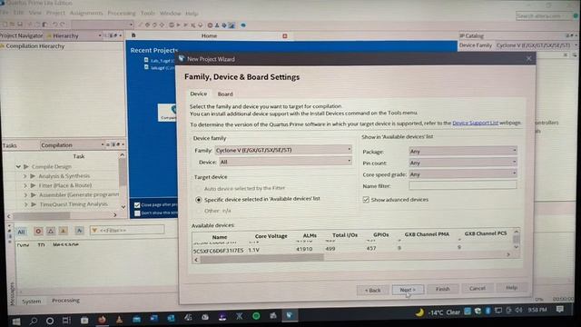Open the Project menu in Quartus
Viewport: 581px width, 327px height.
[55, 13]
